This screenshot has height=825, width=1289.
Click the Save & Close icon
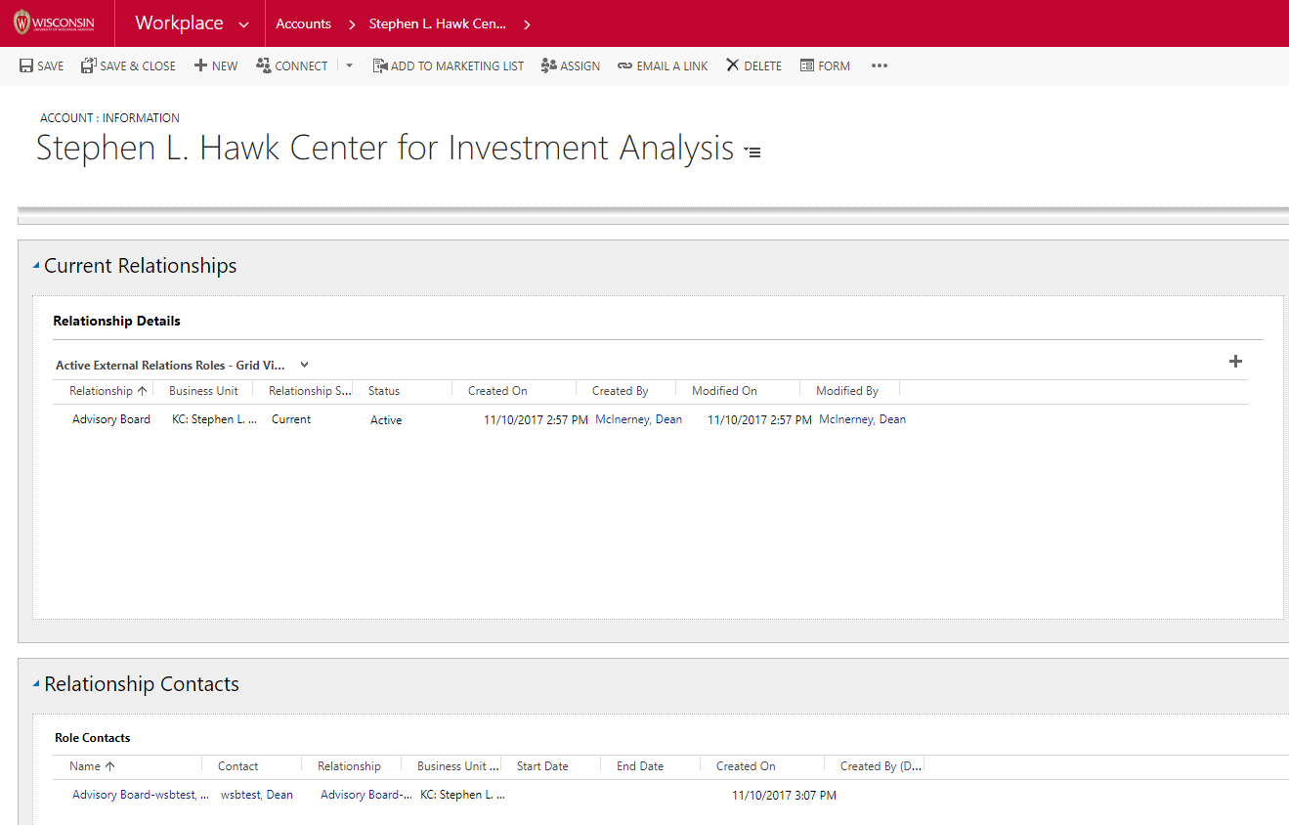89,66
